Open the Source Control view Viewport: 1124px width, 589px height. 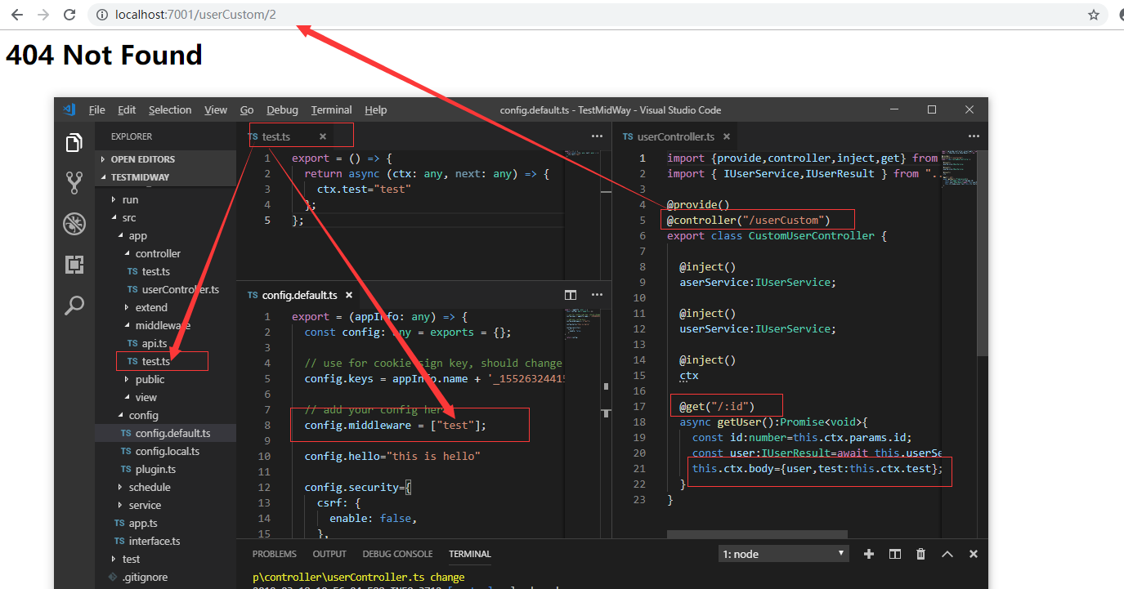[74, 183]
